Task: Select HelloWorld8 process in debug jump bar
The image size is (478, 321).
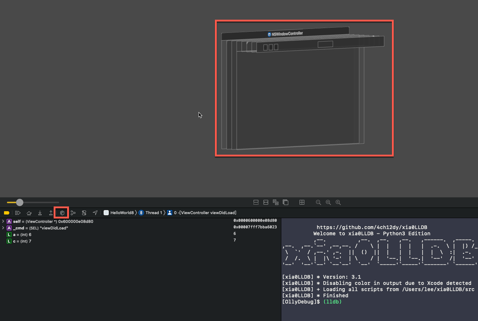Action: [119, 213]
